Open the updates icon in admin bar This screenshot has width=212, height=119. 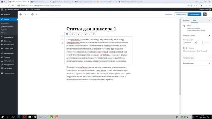point(22,10)
